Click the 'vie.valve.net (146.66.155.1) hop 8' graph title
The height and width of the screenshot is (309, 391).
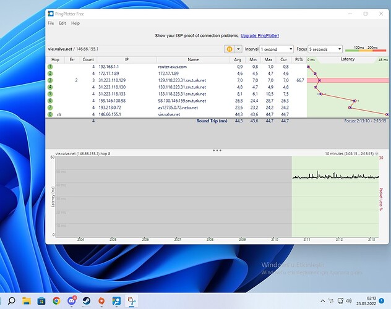(x=82, y=154)
